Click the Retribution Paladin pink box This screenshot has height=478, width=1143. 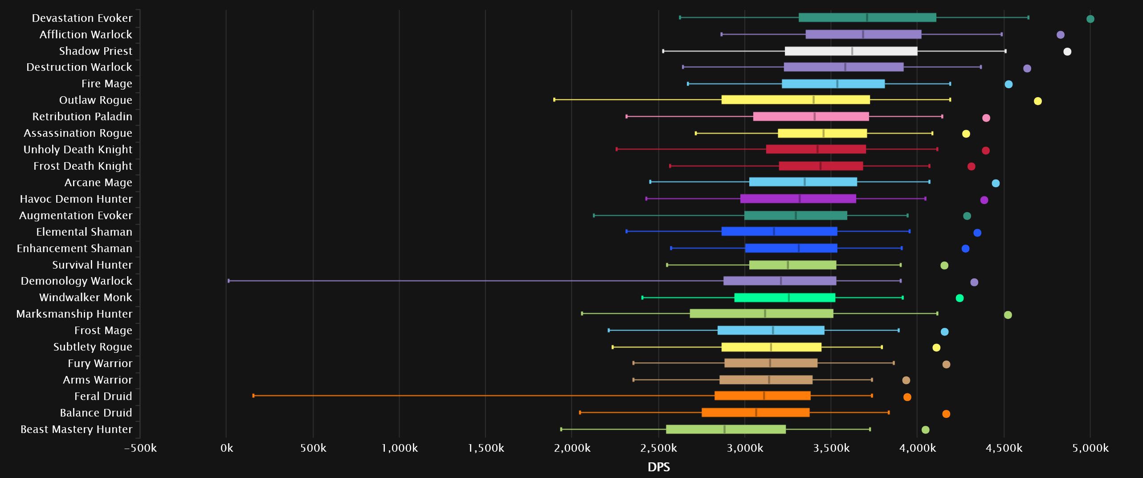(x=811, y=116)
